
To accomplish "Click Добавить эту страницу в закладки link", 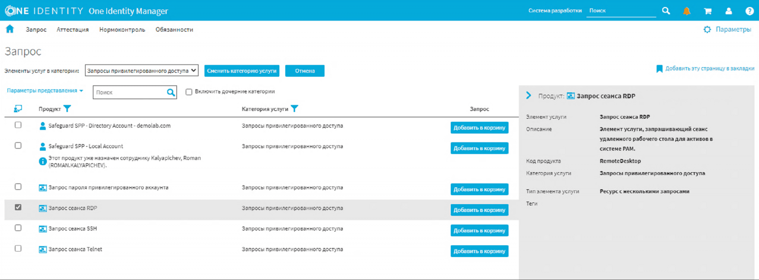I will point(710,69).
